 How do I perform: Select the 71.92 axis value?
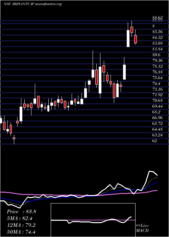[x=158, y=95]
